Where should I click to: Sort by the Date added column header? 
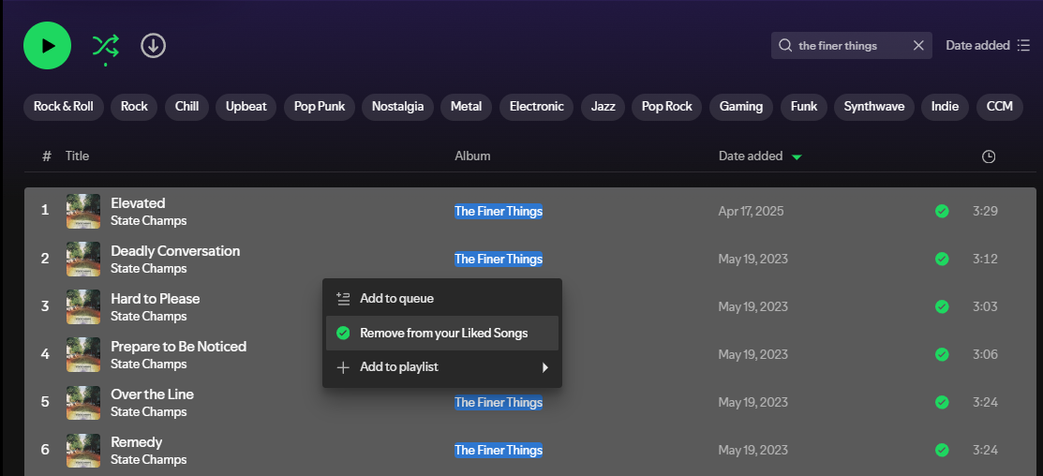tap(751, 156)
